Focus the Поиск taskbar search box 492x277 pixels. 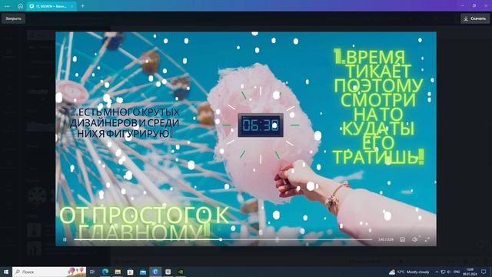(x=49, y=272)
